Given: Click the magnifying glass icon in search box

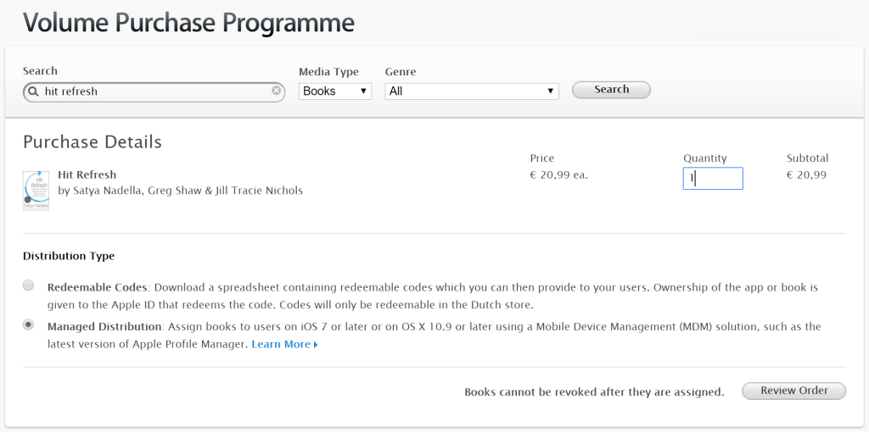Looking at the screenshot, I should tap(33, 91).
